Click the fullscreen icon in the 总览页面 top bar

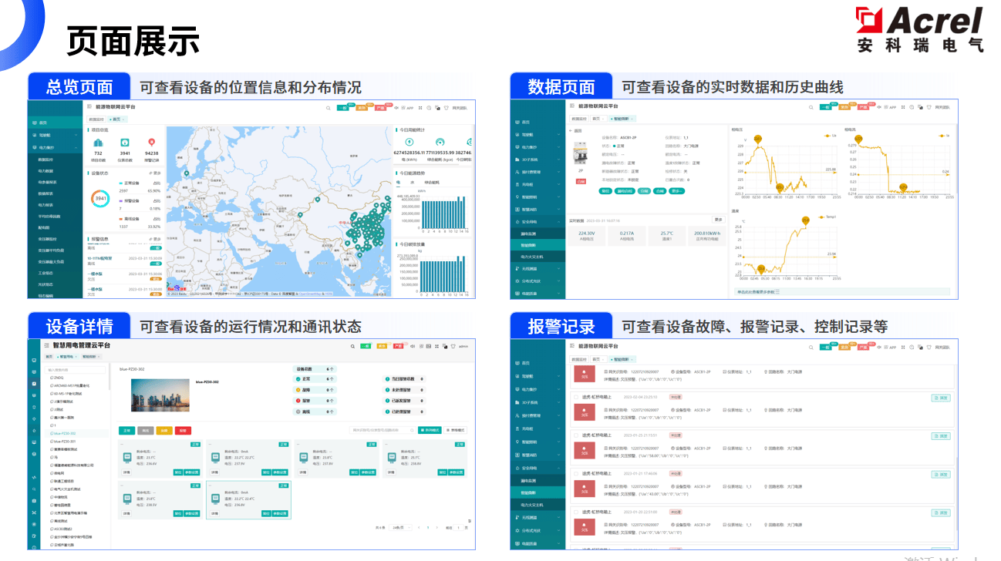point(419,108)
